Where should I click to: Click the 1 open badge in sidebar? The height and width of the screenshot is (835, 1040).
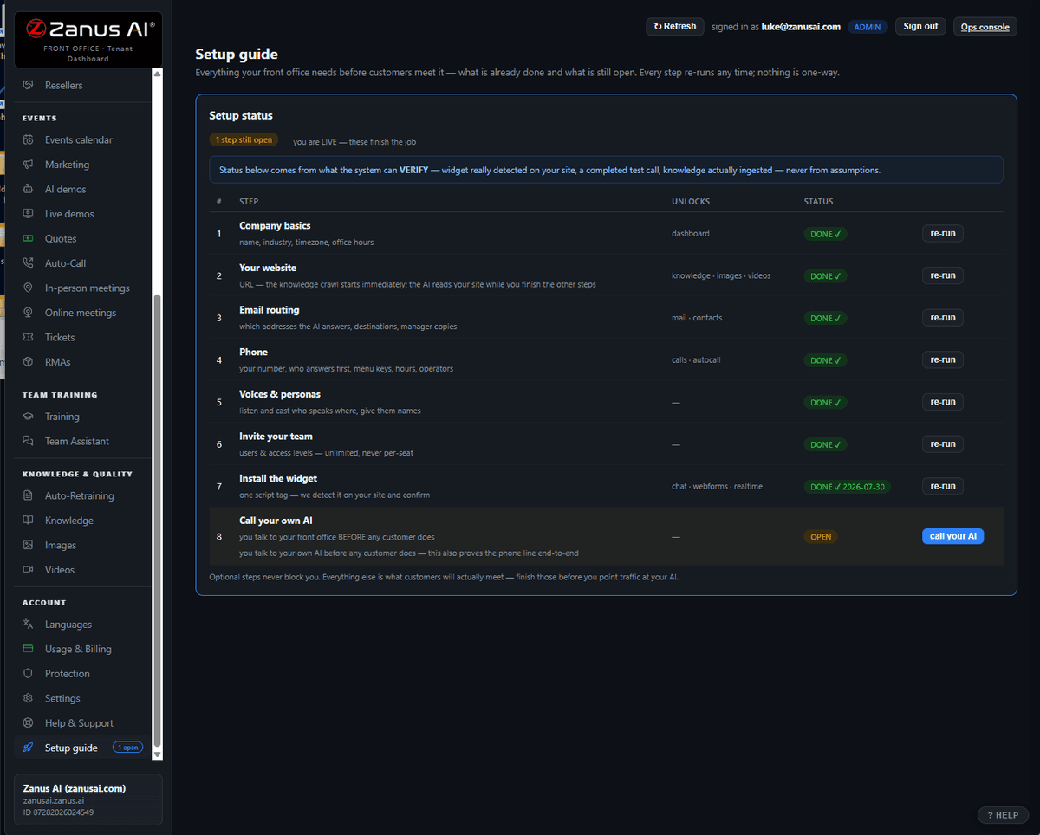tap(128, 748)
